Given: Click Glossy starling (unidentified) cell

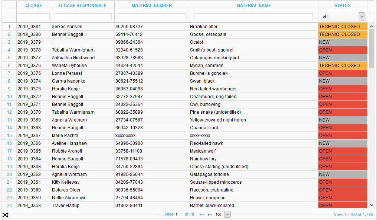Looking at the screenshot, I should [254, 167].
